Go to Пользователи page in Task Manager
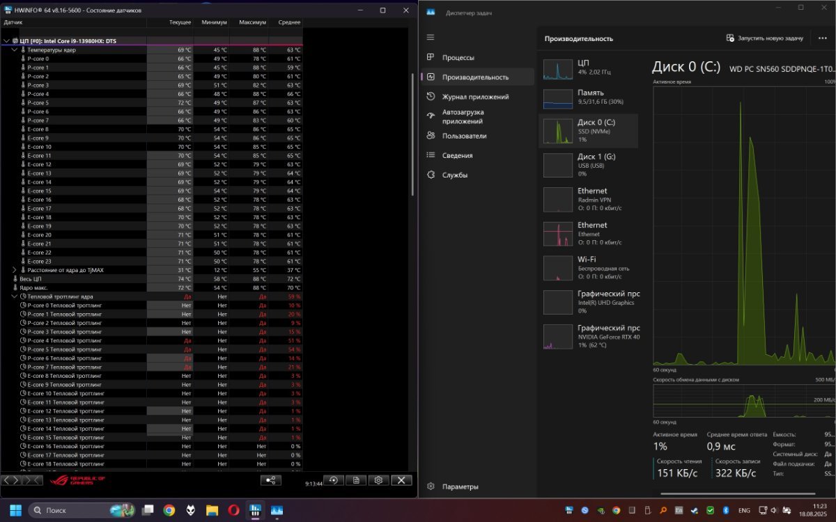This screenshot has width=836, height=522. 477,136
